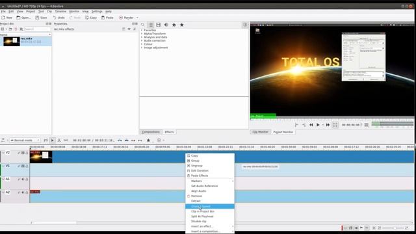This screenshot has width=416, height=234.
Task: Switch to the Compositions tab
Action: (x=151, y=132)
